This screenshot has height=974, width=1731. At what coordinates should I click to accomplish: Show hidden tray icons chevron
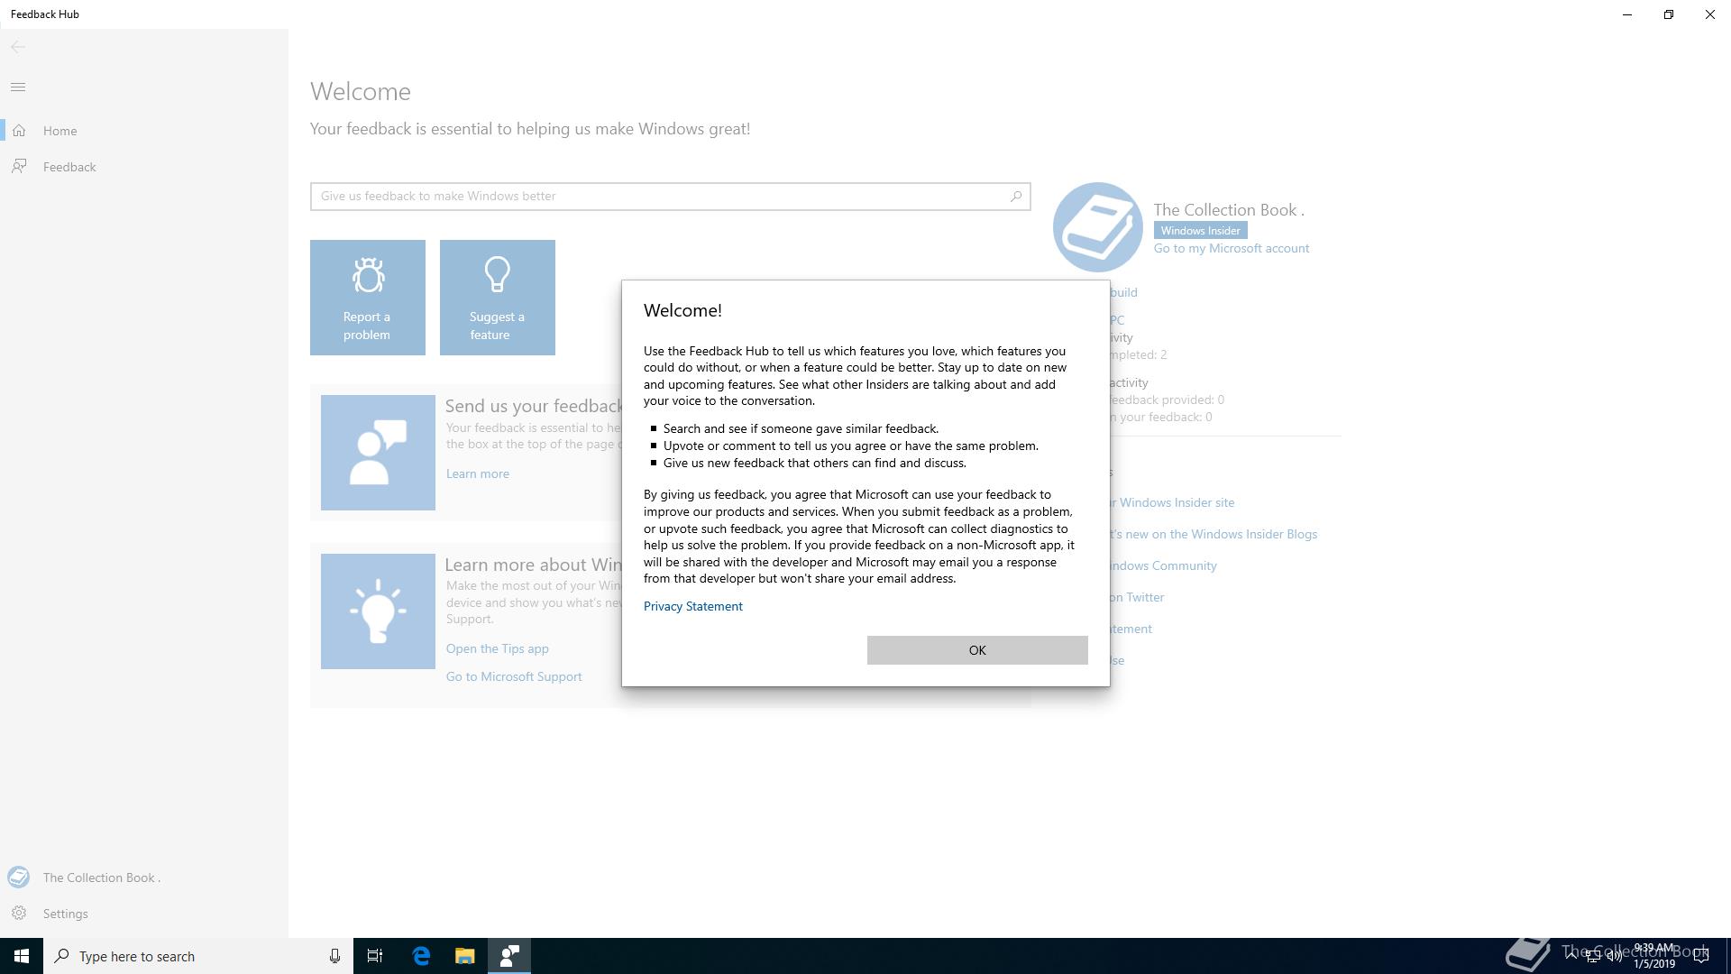point(1571,956)
